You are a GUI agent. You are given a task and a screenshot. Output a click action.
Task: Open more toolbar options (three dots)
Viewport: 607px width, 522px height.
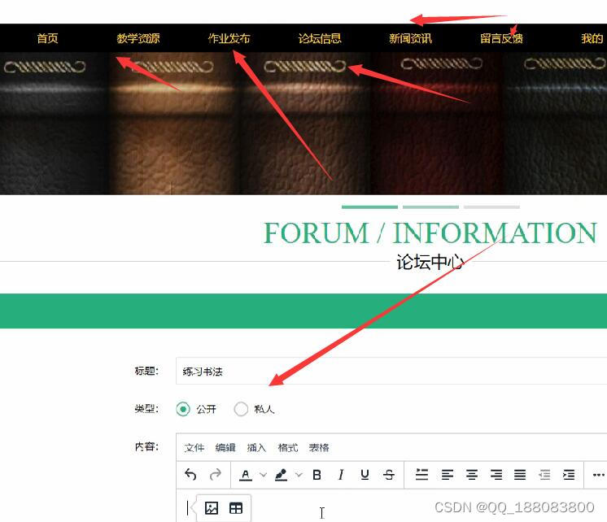[599, 475]
